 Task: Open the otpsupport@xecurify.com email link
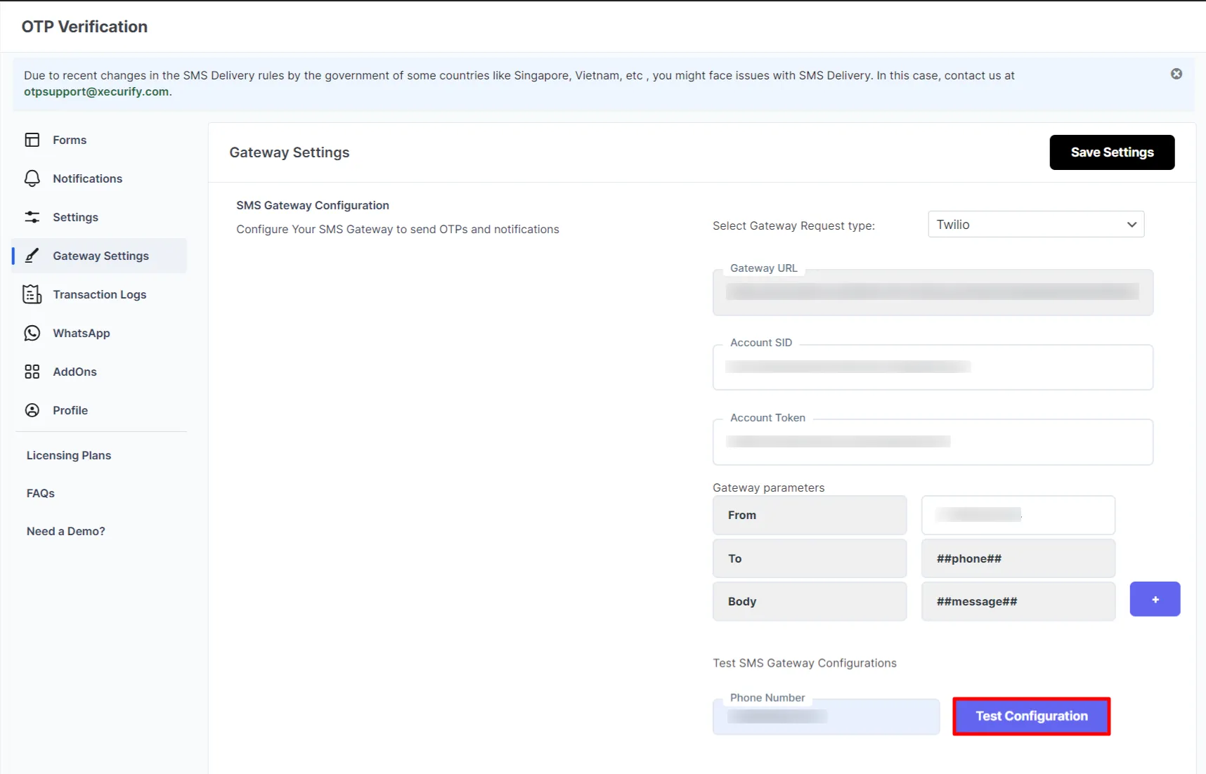(x=96, y=91)
